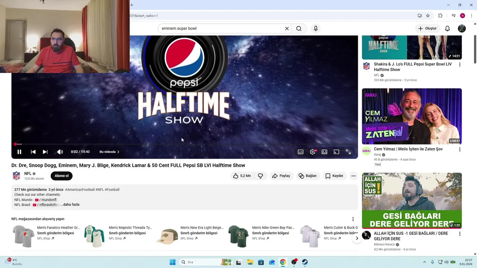
Task: Open a new browser tab
Action: click(x=132, y=5)
